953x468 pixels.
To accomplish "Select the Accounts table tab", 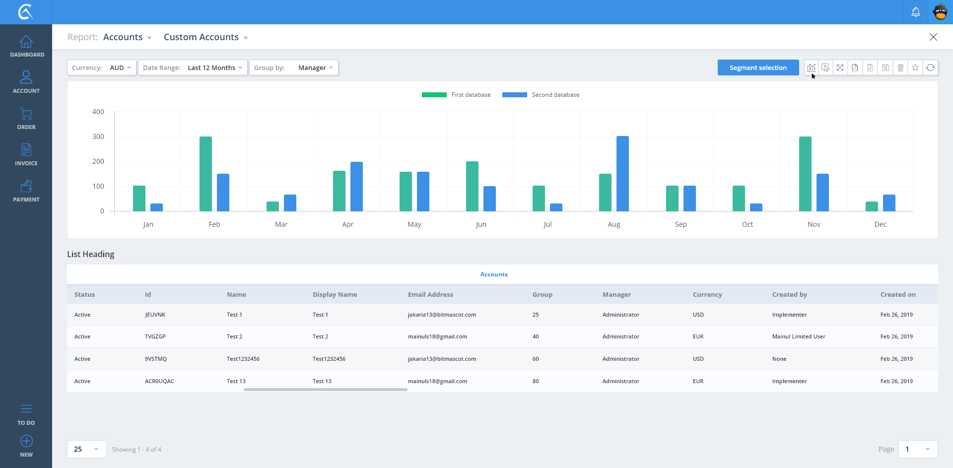I will [493, 274].
